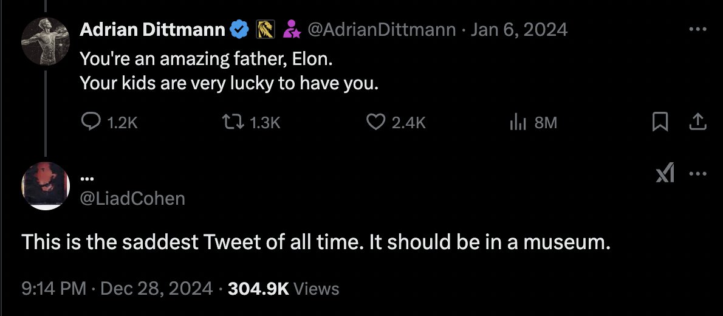This screenshot has width=723, height=316.
Task: Reply to Adrian Dittmann's tweet
Action: click(91, 123)
